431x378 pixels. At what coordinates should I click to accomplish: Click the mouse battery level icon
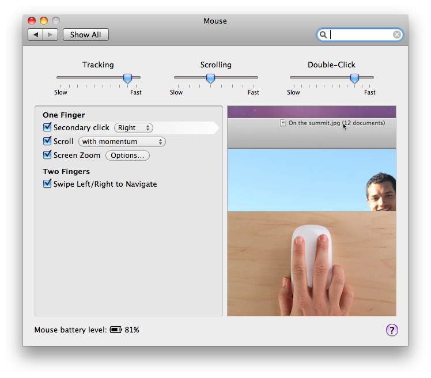coord(116,330)
